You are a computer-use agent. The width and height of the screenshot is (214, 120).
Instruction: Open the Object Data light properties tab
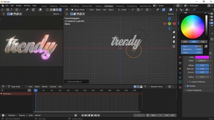(180, 82)
